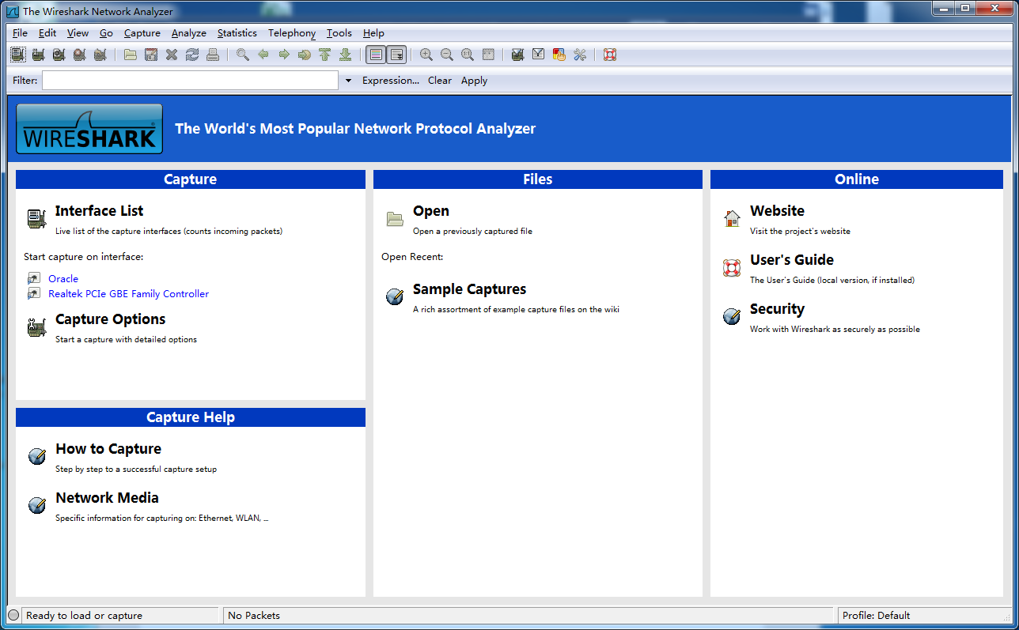Click the close file X toolbar icon
1019x630 pixels.
[x=172, y=55]
